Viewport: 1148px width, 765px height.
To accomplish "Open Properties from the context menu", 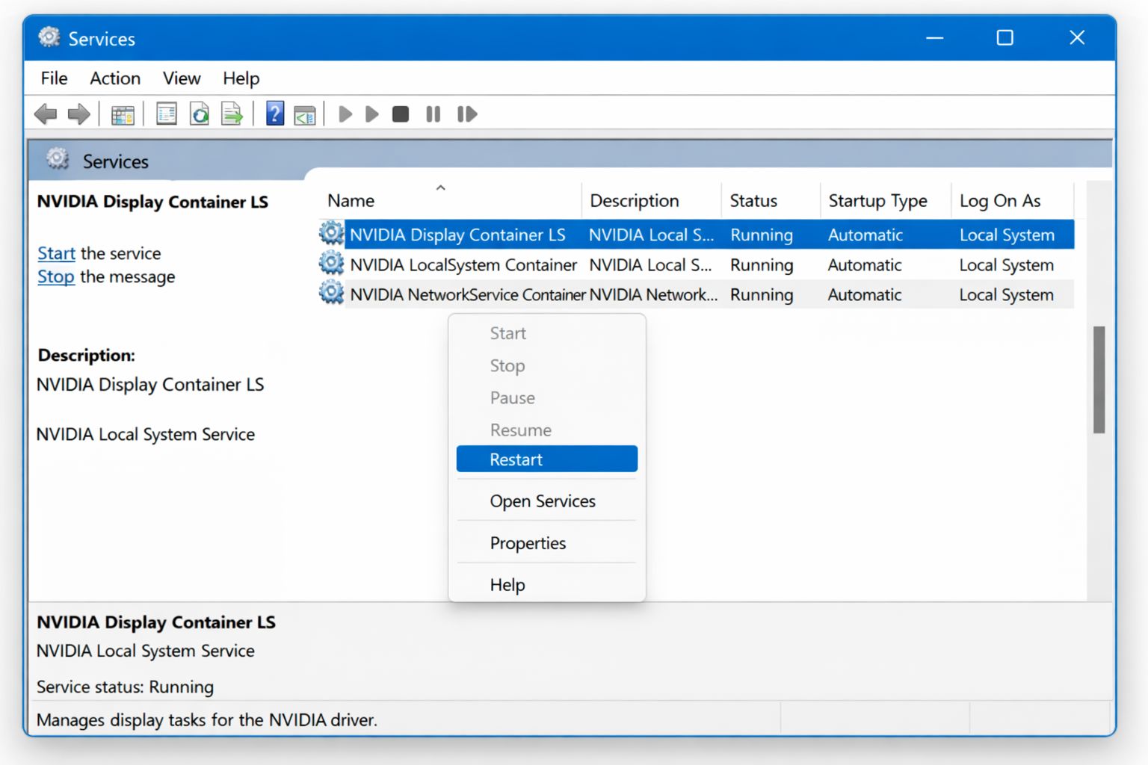I will tap(528, 543).
